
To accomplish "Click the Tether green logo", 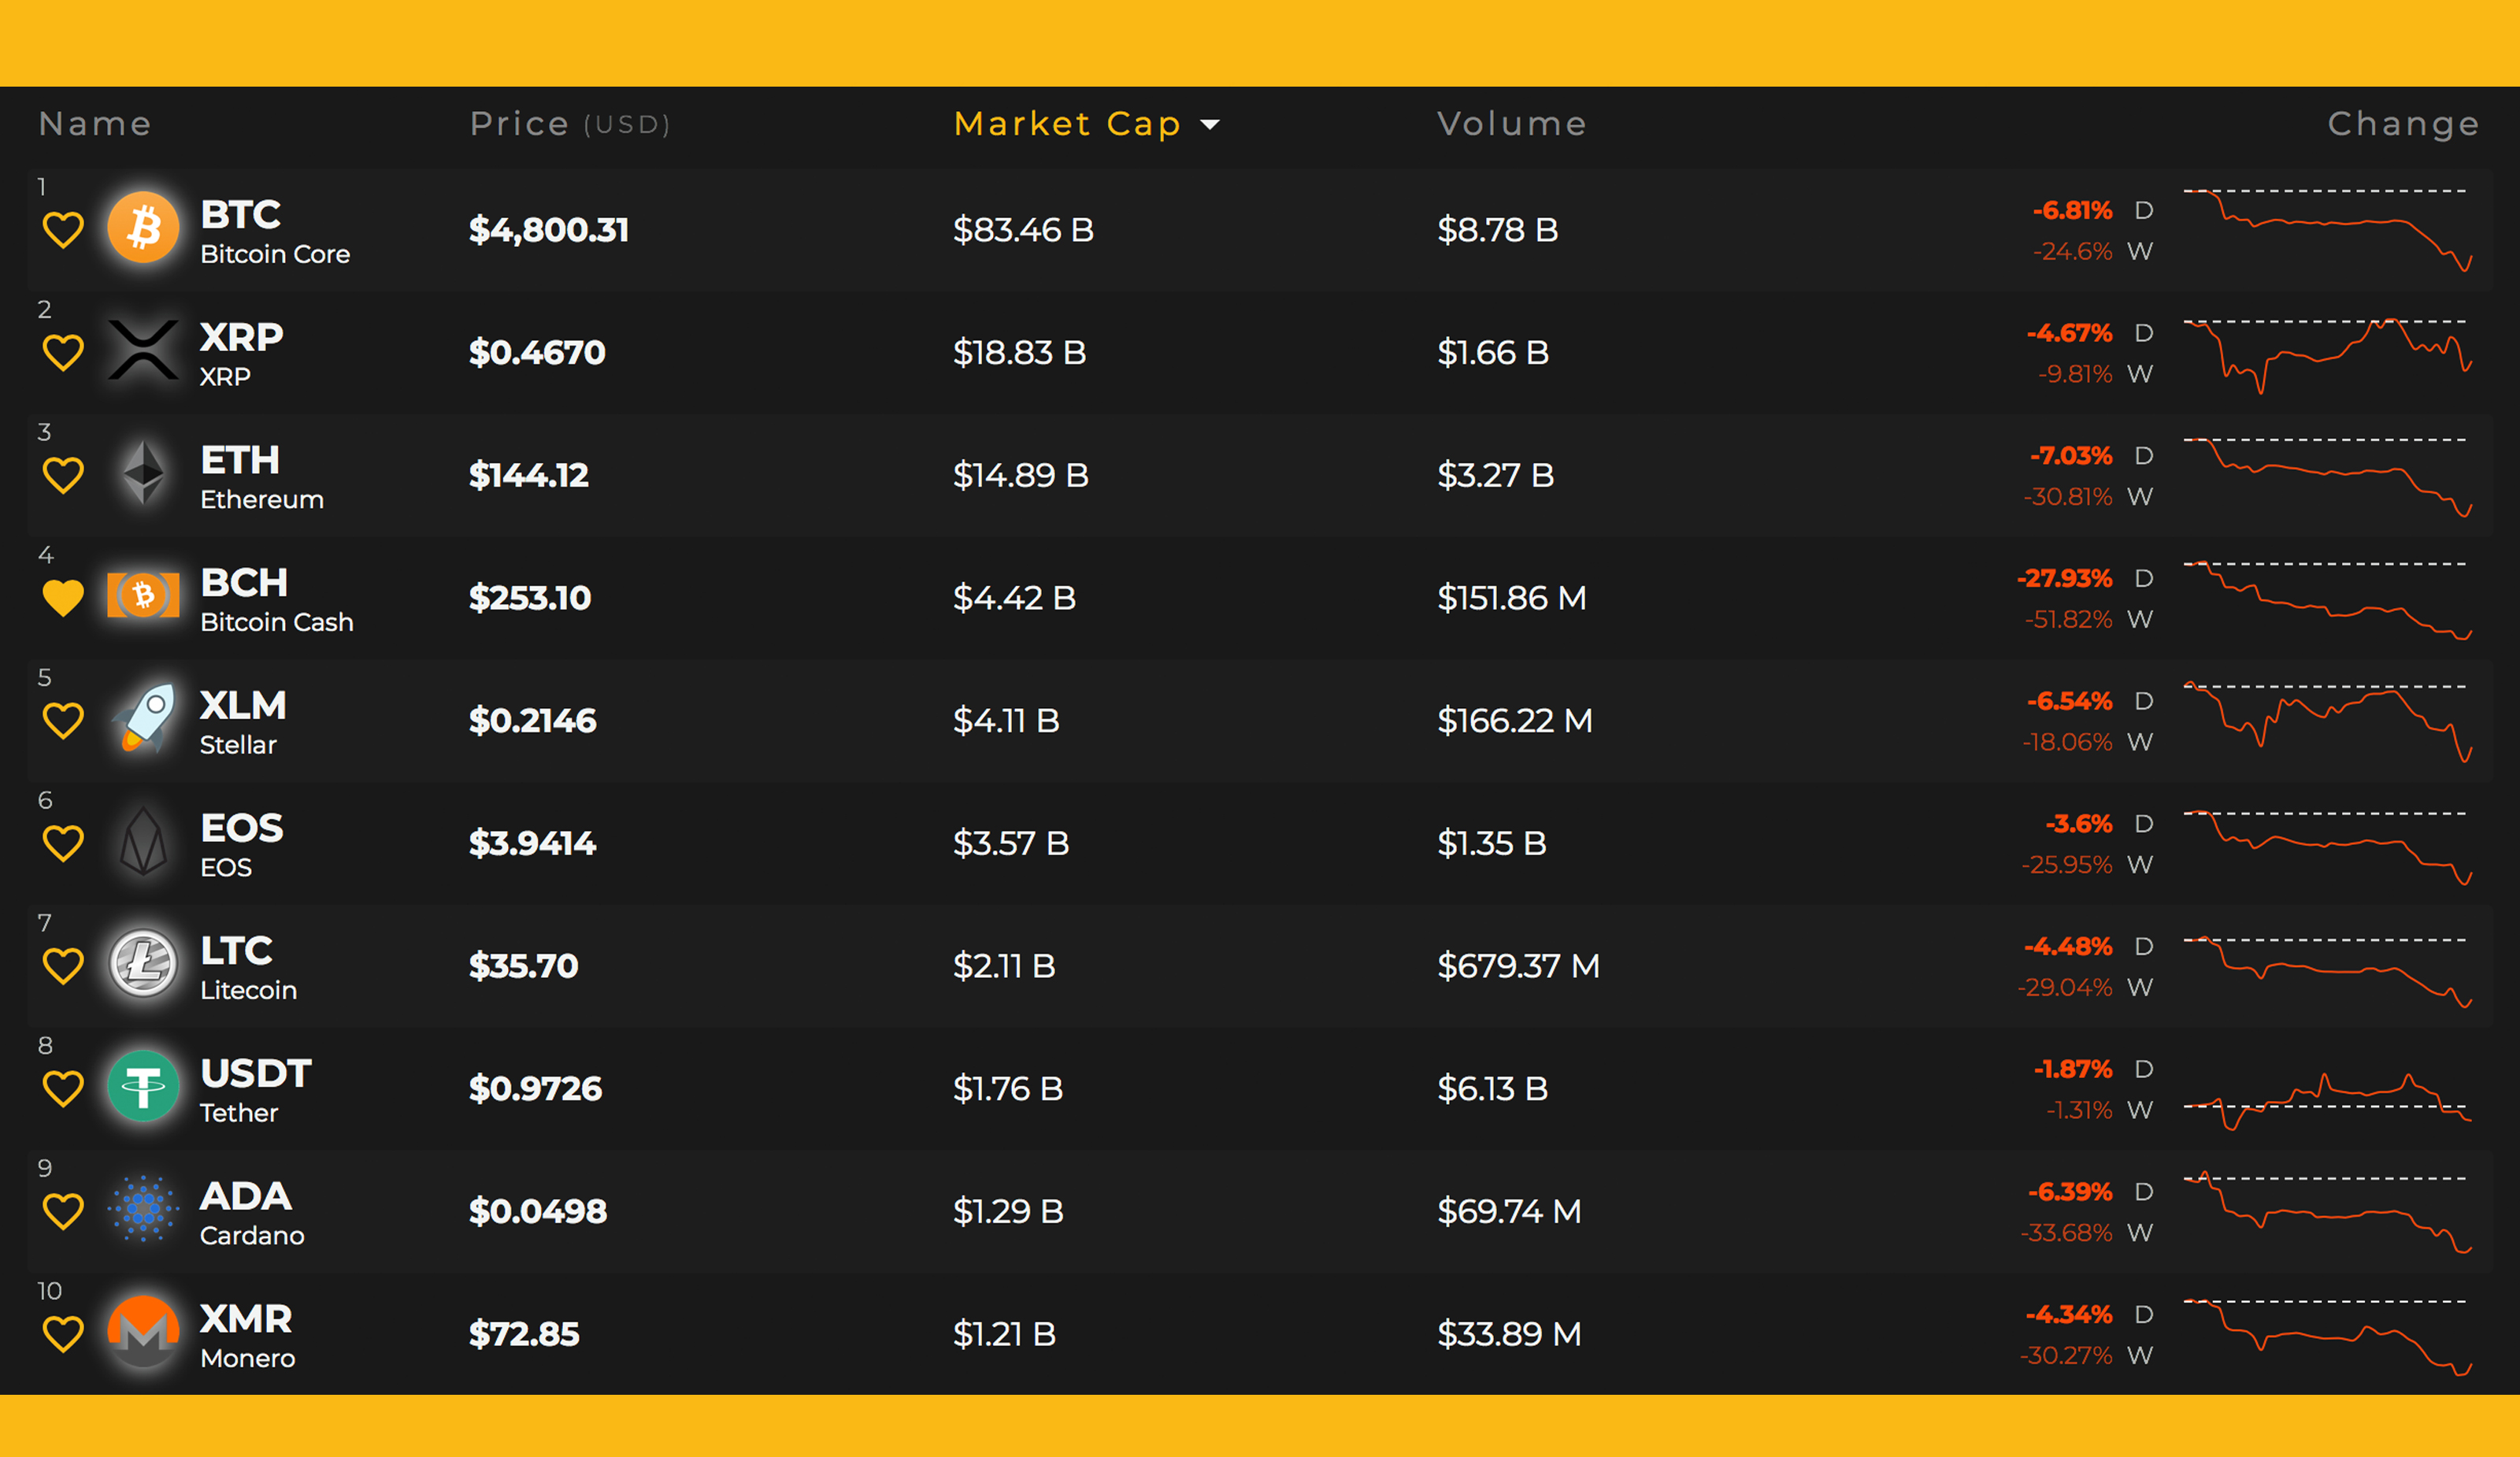I will pyautogui.click(x=143, y=1086).
